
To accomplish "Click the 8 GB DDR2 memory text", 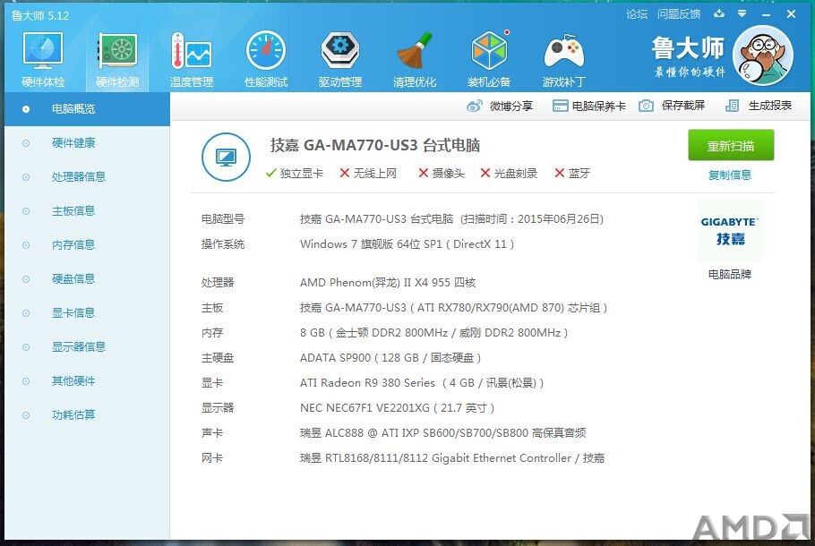I will click(434, 332).
